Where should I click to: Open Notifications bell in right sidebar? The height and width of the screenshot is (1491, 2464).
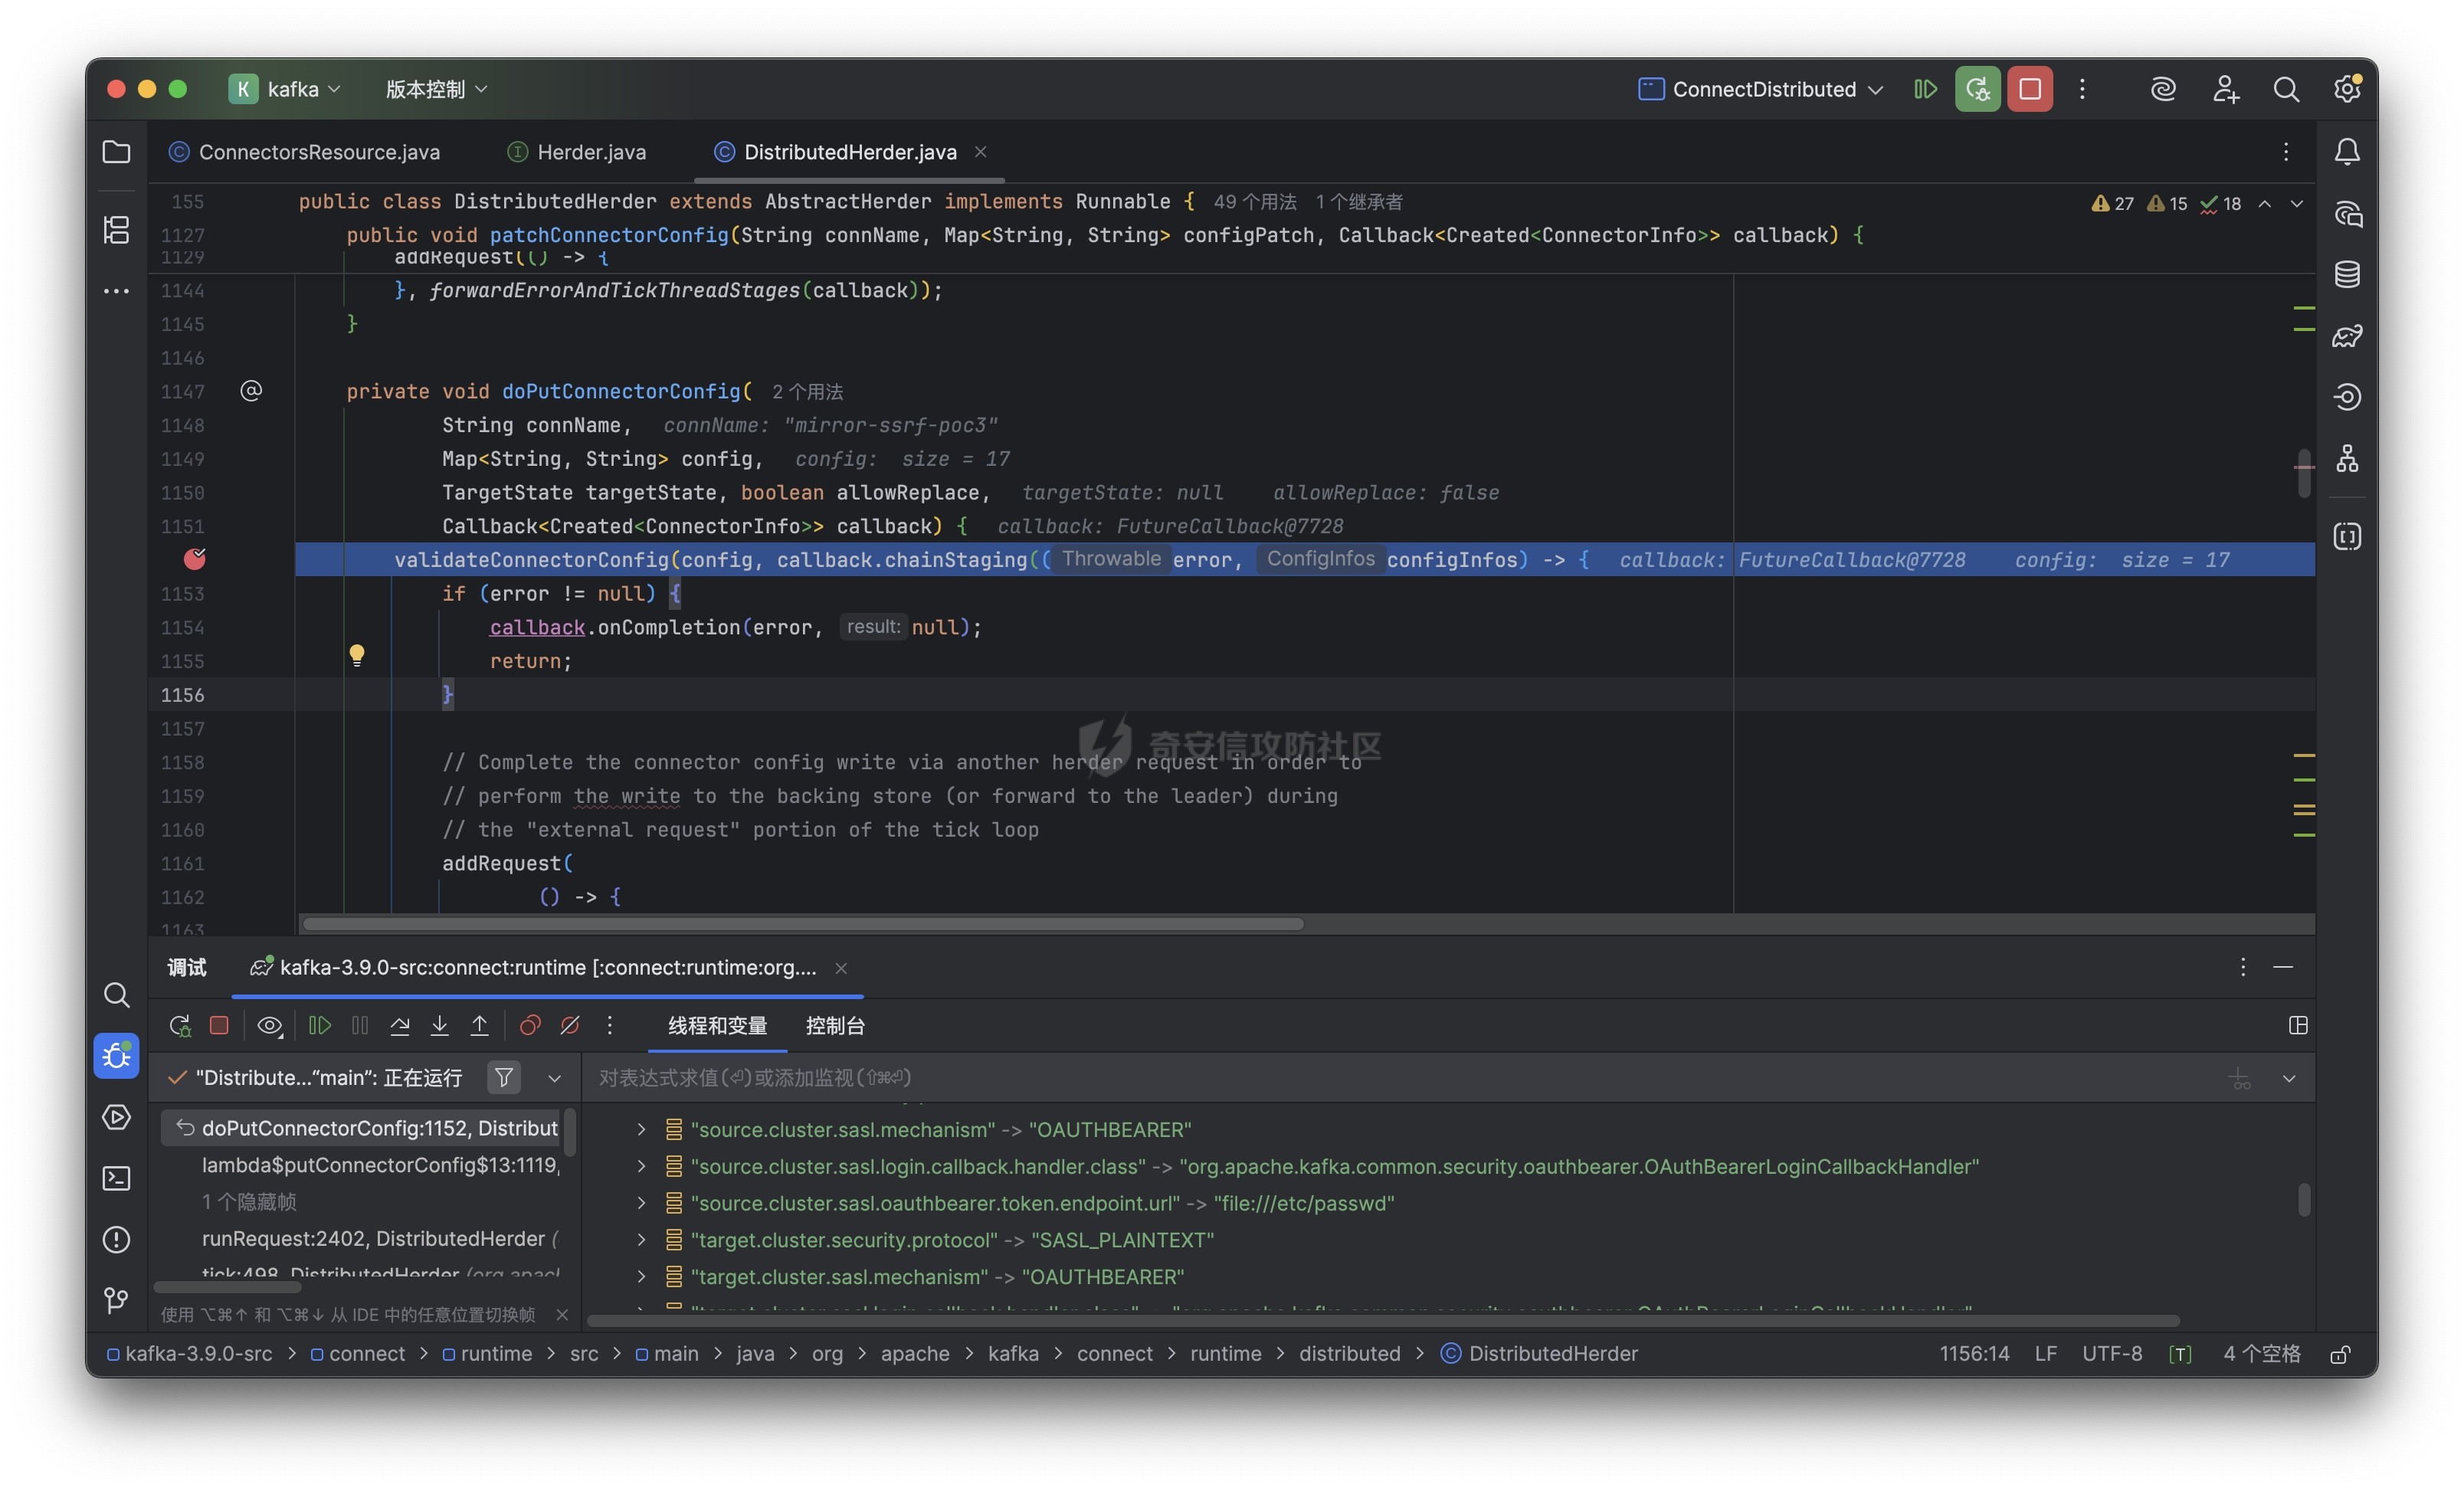click(2347, 152)
